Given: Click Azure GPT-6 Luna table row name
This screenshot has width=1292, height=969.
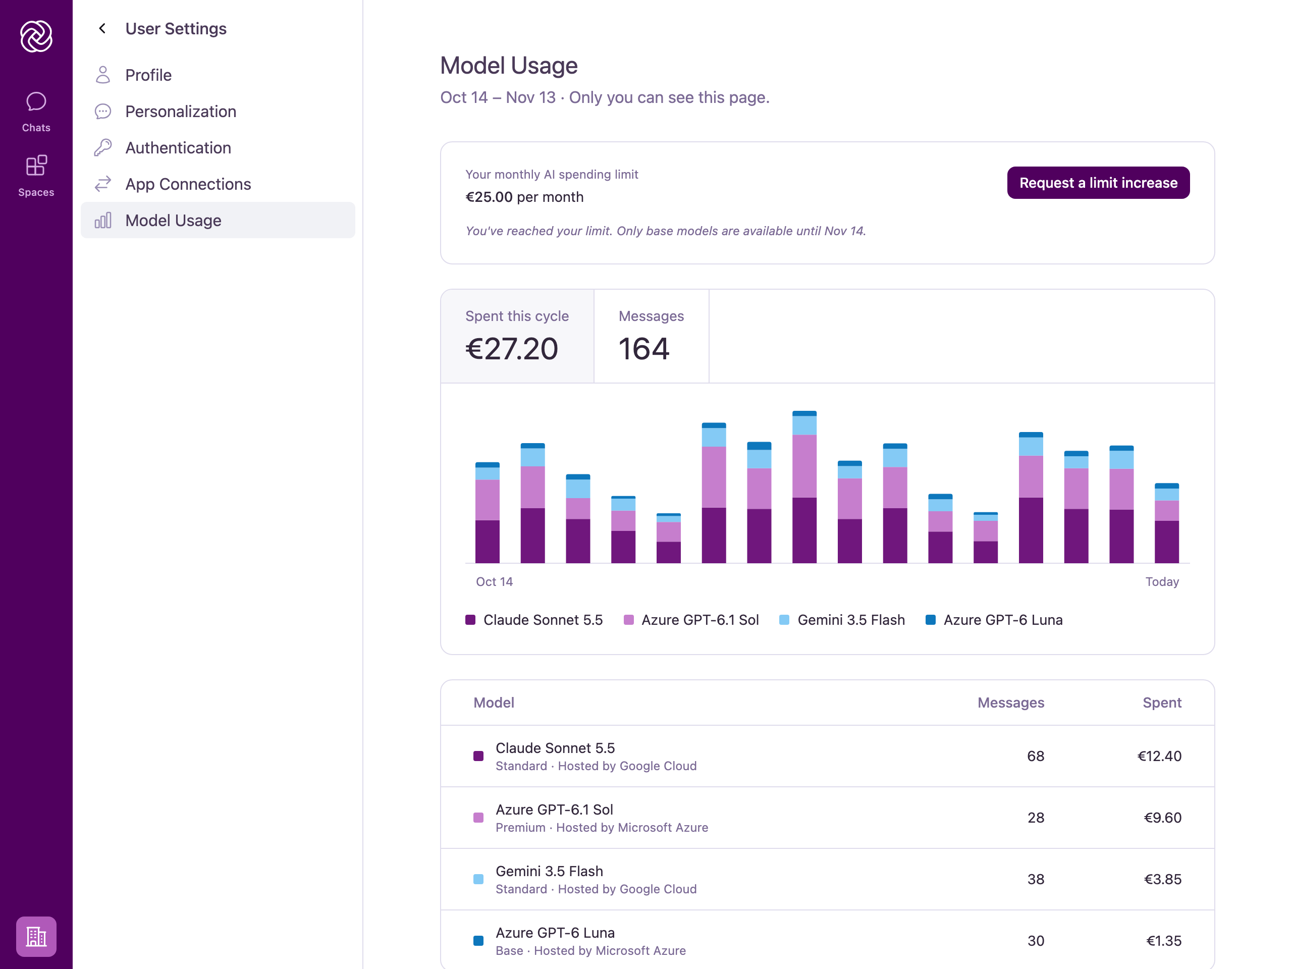Looking at the screenshot, I should click(x=555, y=933).
